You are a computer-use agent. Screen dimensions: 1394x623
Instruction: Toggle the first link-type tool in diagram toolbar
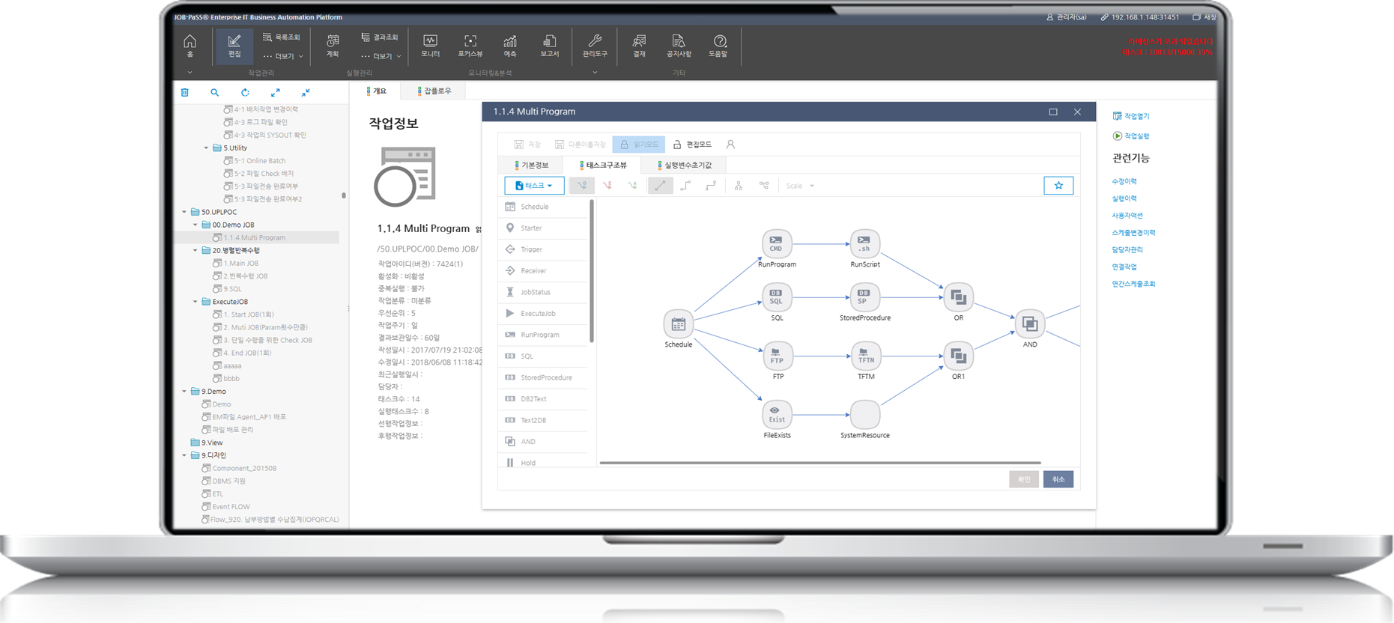pos(582,186)
